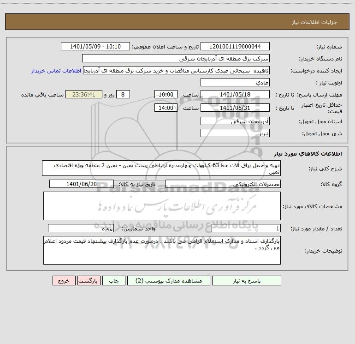Click the label تعداد / مقدار مورد نیاز
This screenshot has width=355, height=344.
(x=316, y=229)
